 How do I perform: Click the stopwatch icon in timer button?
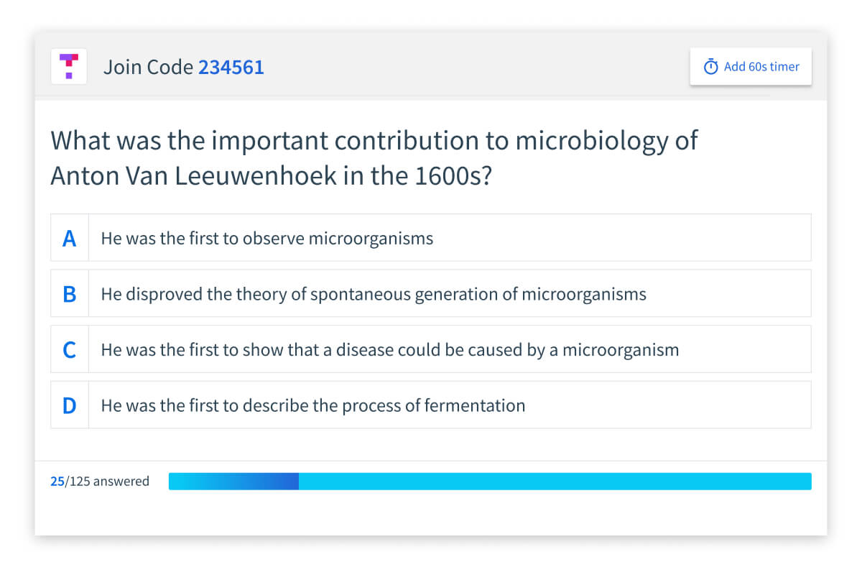click(x=710, y=67)
